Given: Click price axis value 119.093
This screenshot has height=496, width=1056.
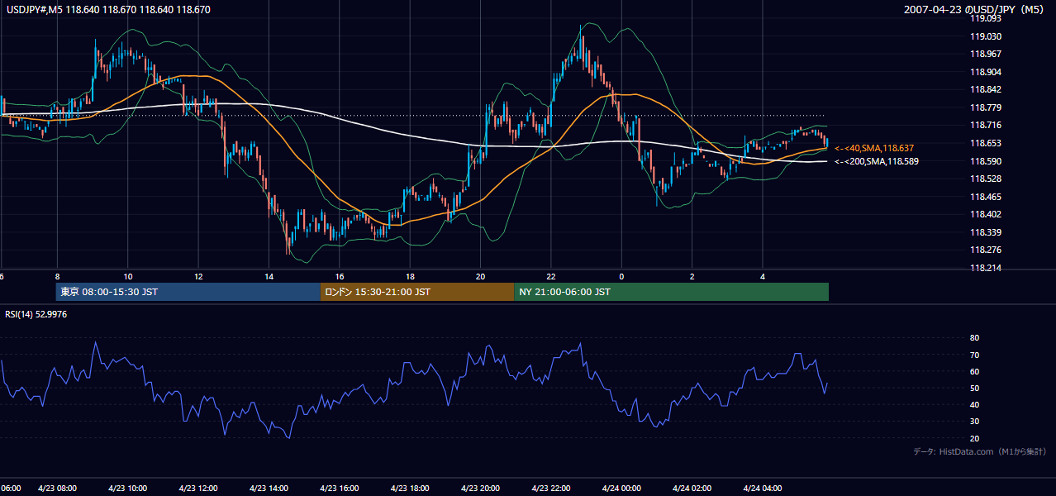Looking at the screenshot, I should (986, 18).
